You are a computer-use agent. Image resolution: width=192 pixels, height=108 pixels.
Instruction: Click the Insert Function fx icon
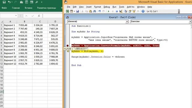coord(39,16)
